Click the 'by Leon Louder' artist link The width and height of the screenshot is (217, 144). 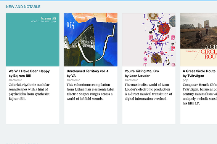(137, 76)
